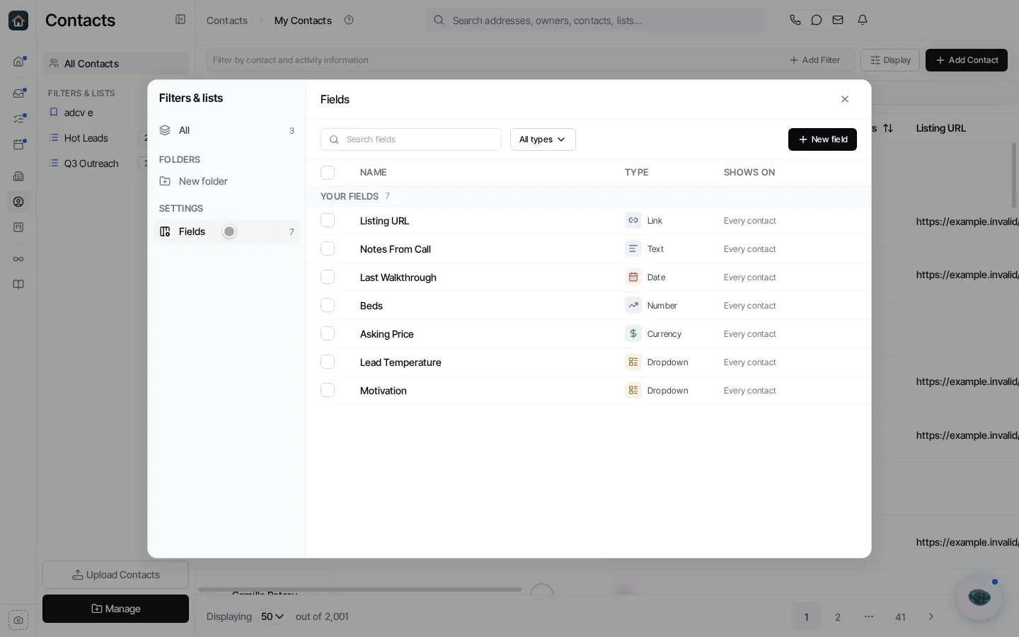Click the help icon beside My Contacts

tap(349, 20)
